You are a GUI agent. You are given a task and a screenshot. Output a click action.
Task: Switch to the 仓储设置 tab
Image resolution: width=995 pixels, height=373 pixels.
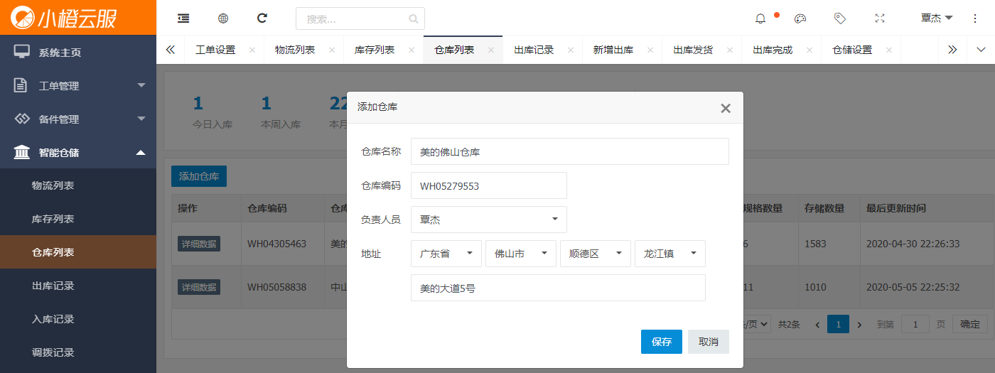coord(852,50)
